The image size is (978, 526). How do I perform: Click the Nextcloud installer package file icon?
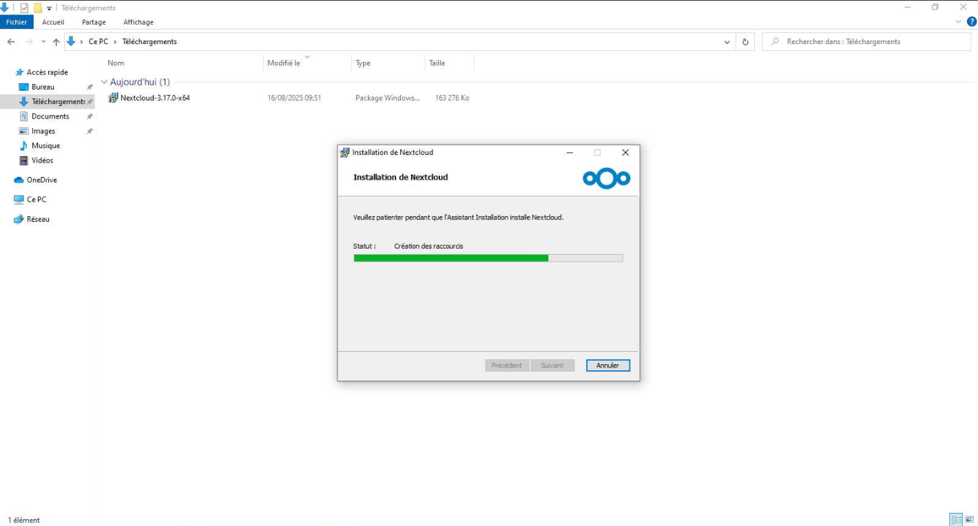click(113, 98)
